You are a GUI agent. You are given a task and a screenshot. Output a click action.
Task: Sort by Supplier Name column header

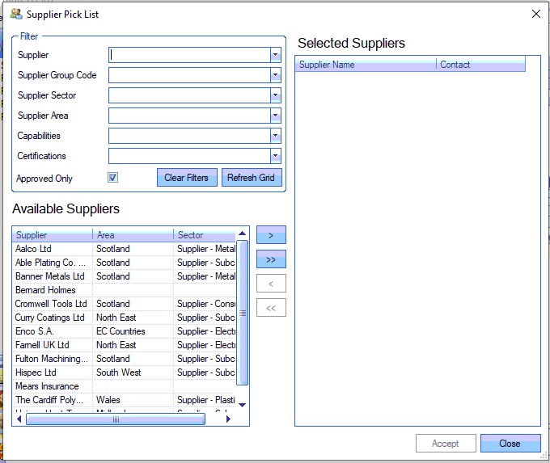click(366, 65)
